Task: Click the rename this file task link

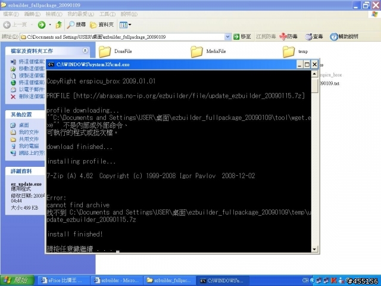Action: point(28,62)
